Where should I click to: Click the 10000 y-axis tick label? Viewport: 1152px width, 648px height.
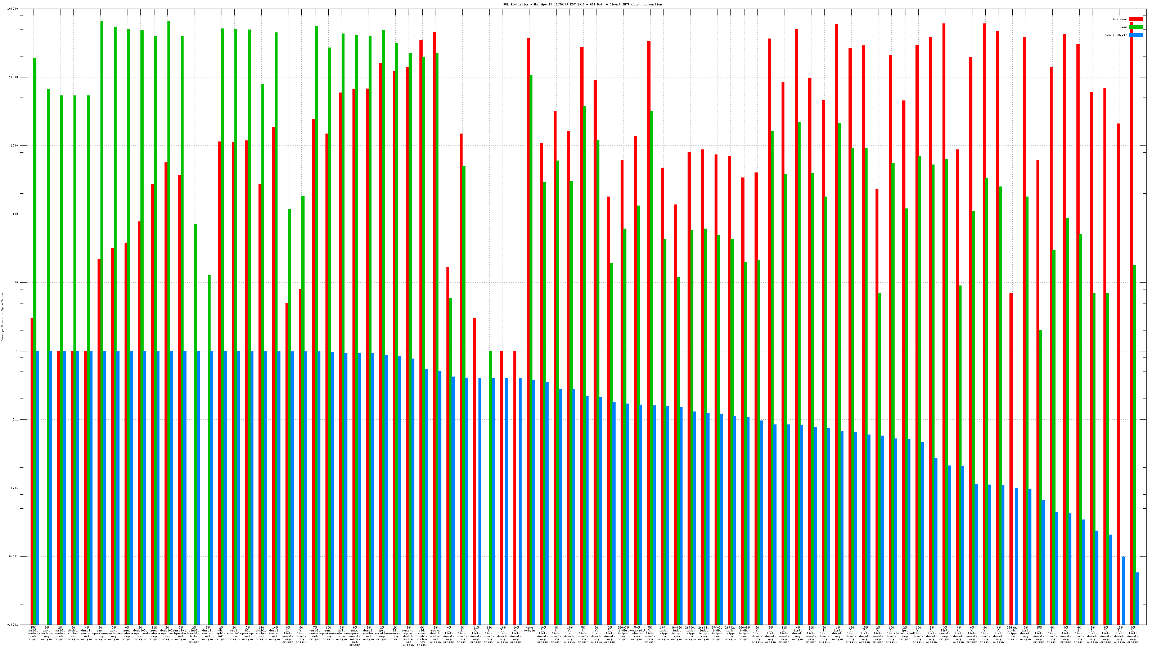pos(14,77)
